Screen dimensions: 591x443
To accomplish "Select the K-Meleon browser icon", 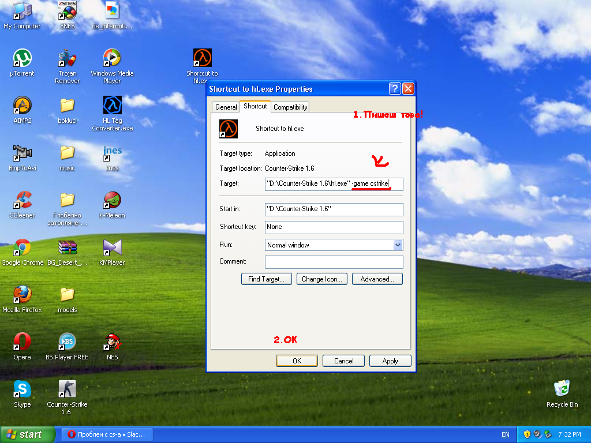I will point(112,204).
